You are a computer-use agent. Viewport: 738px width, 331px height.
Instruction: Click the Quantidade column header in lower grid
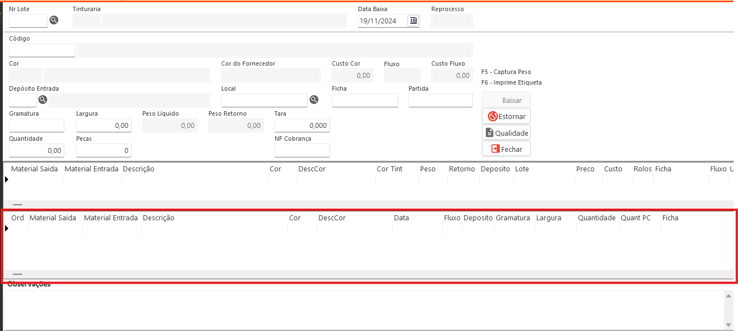pos(596,218)
